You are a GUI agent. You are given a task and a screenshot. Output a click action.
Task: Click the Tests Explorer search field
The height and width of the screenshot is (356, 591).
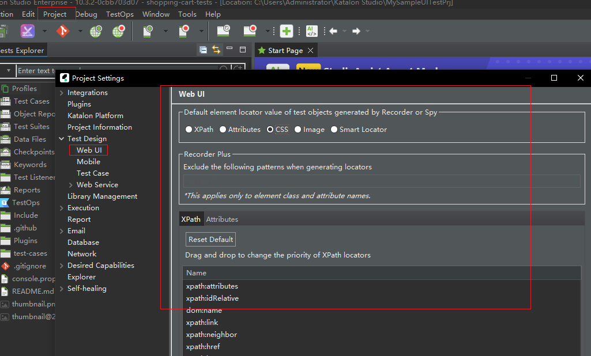click(117, 70)
